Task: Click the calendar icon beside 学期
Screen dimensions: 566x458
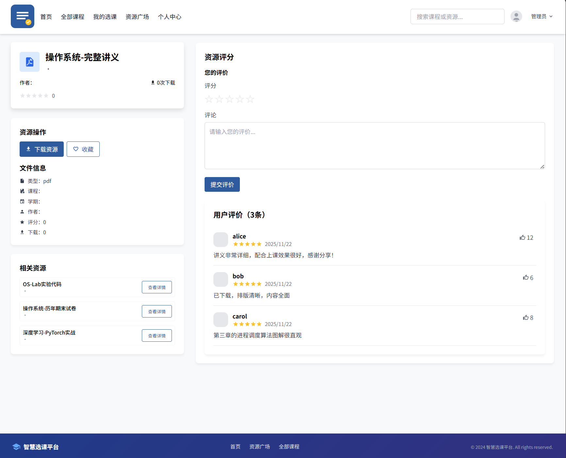Action: tap(22, 202)
